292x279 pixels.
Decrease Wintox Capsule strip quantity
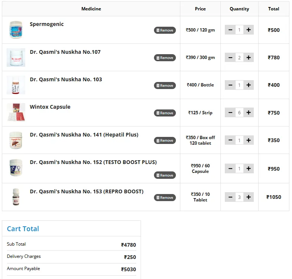coord(230,112)
